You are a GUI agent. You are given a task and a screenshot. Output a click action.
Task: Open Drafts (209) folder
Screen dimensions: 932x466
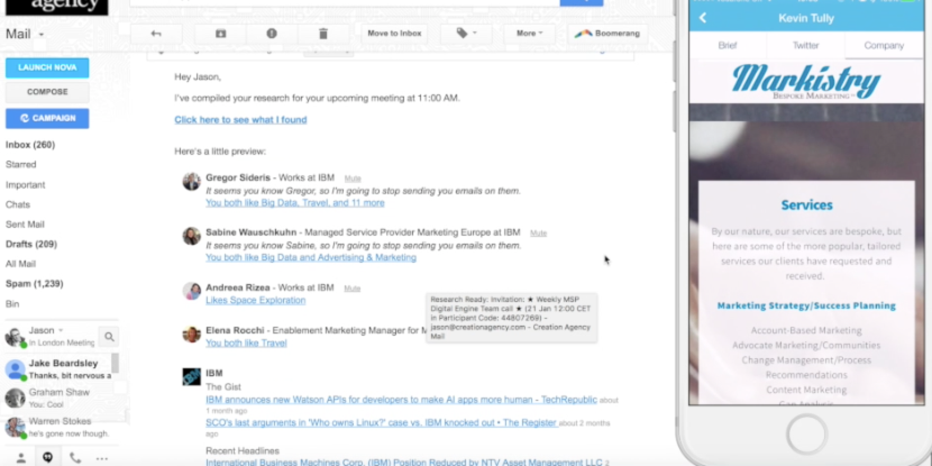click(31, 244)
